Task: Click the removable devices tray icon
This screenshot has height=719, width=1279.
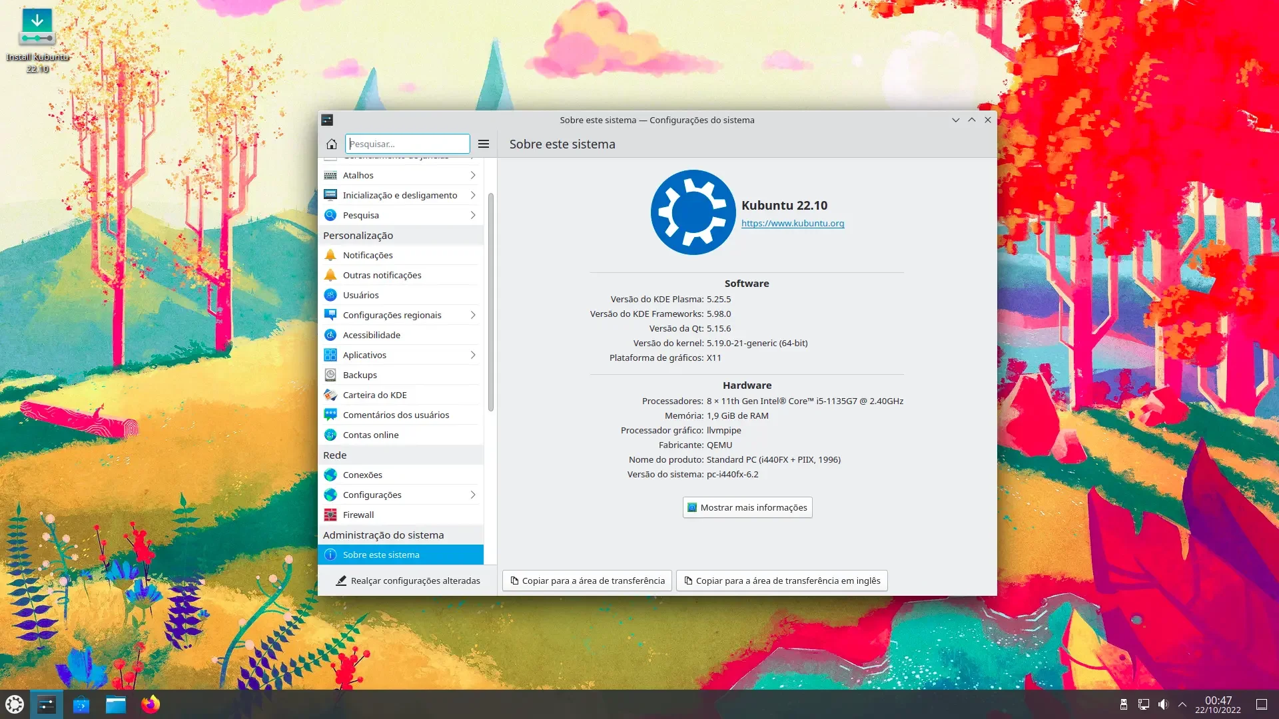Action: (x=1124, y=704)
